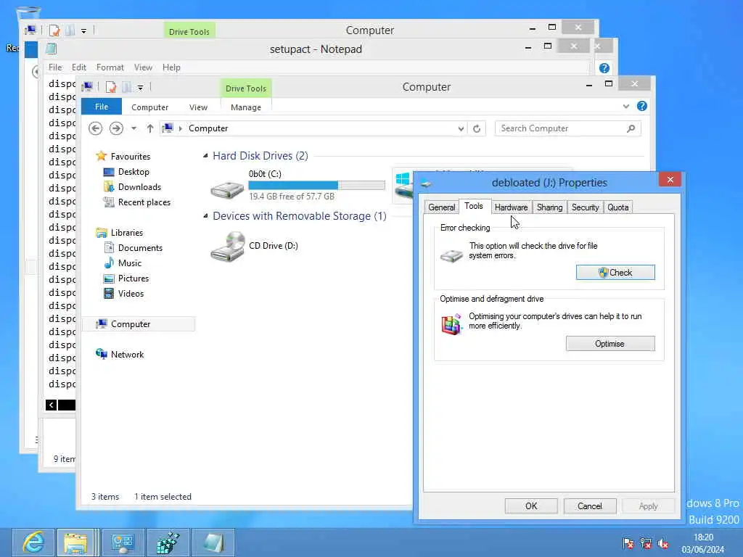
Task: Switch to the Security tab
Action: click(586, 207)
